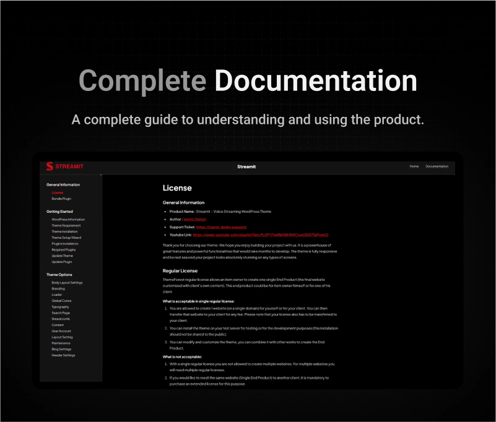Click the Regular License heading
Screen dimensions: 496x422
(x=180, y=271)
